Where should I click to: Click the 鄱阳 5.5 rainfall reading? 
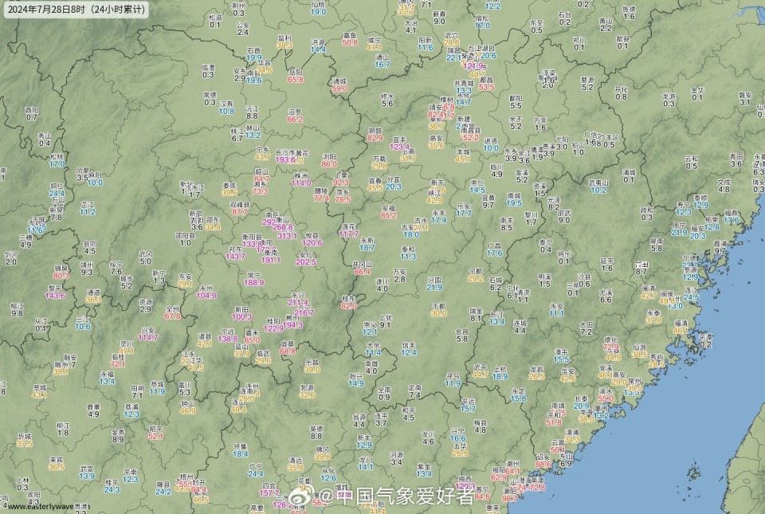[516, 102]
